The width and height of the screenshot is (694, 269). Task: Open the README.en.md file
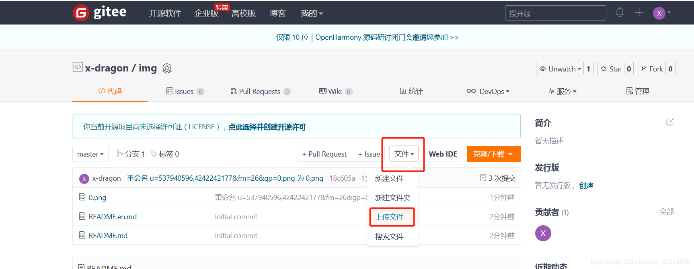pos(113,216)
